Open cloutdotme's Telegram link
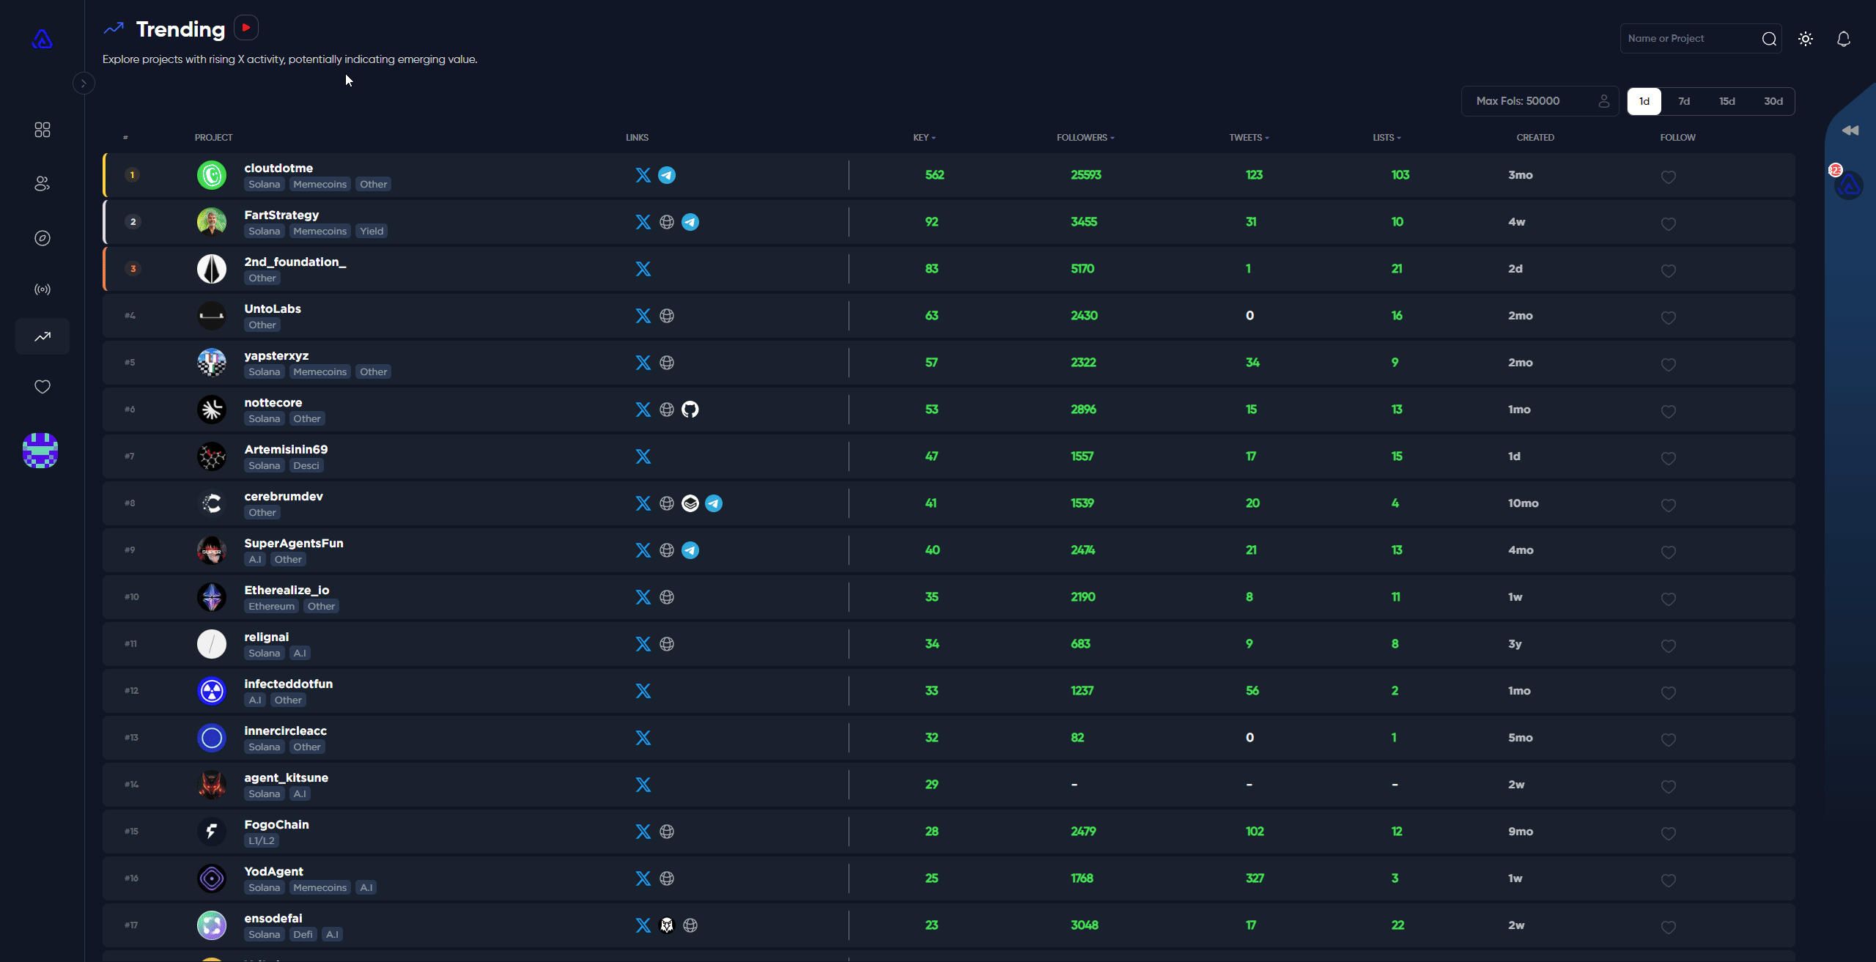1876x962 pixels. click(666, 175)
